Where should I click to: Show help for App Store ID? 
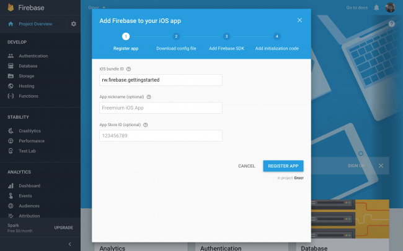(146, 125)
